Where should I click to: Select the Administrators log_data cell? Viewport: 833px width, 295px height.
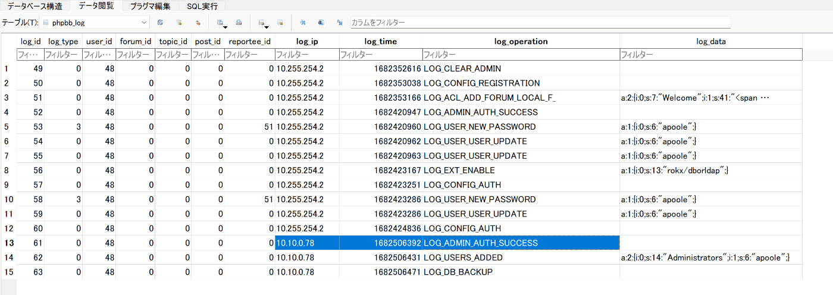(x=711, y=258)
